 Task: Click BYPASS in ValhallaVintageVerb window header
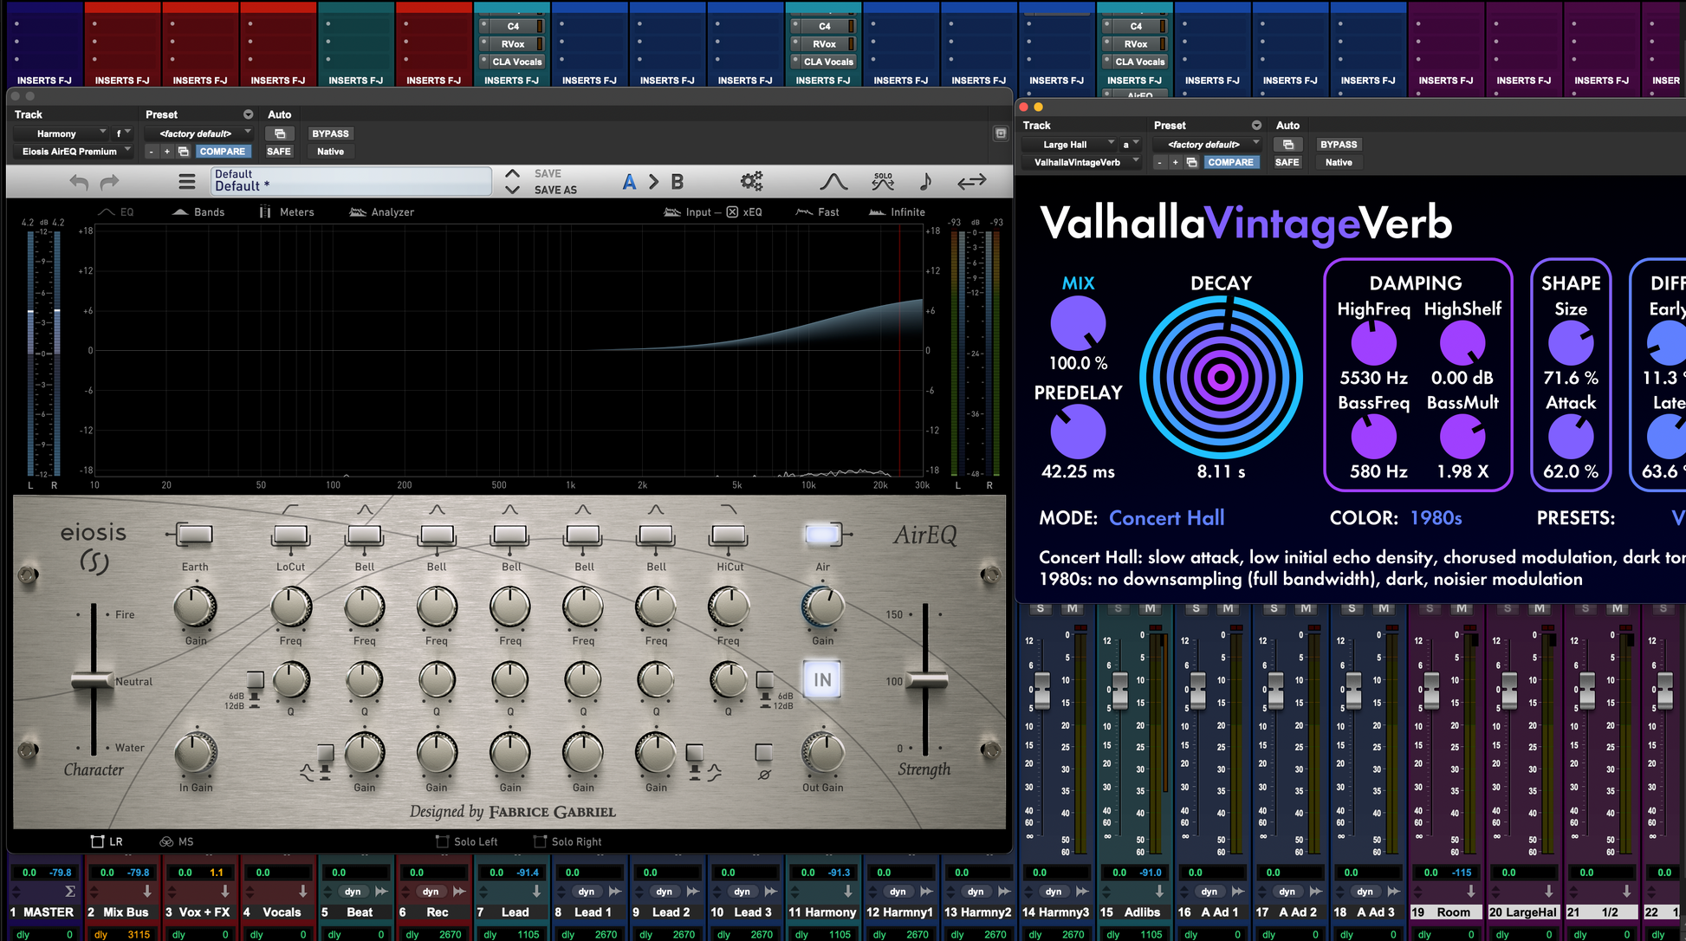pyautogui.click(x=1338, y=145)
